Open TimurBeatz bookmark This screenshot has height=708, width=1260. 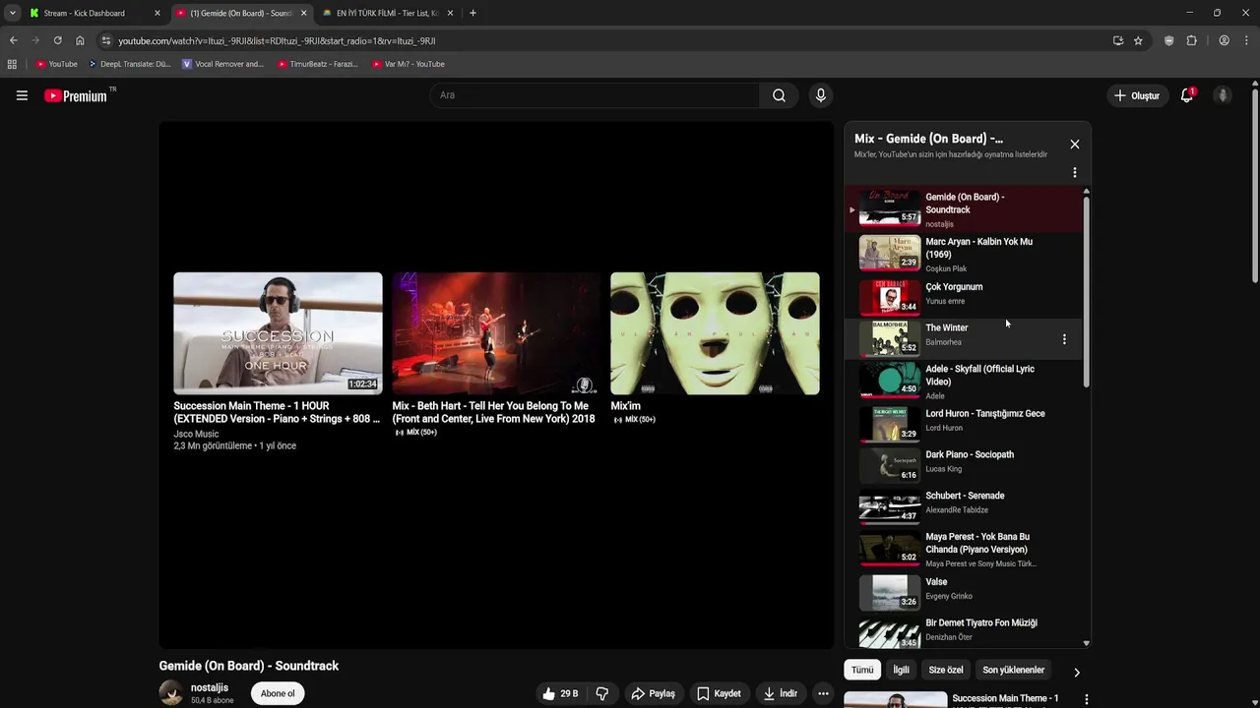coord(317,64)
